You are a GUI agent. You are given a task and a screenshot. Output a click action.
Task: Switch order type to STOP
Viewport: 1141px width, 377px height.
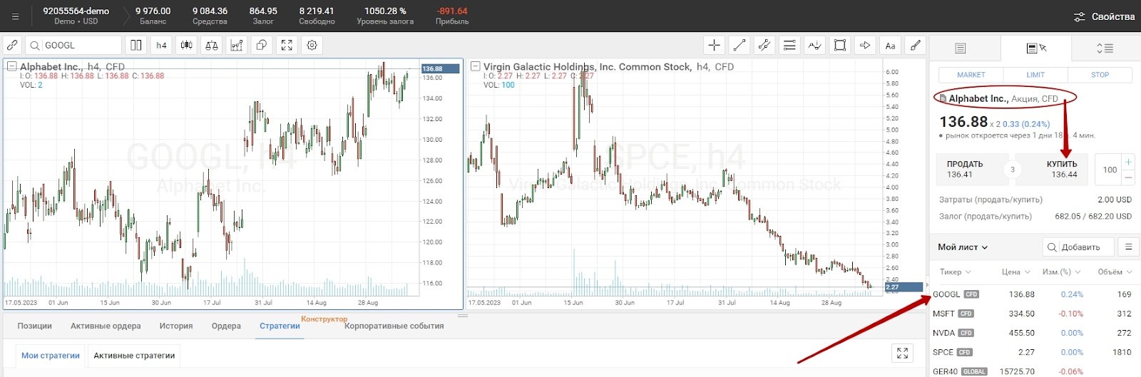(1100, 75)
